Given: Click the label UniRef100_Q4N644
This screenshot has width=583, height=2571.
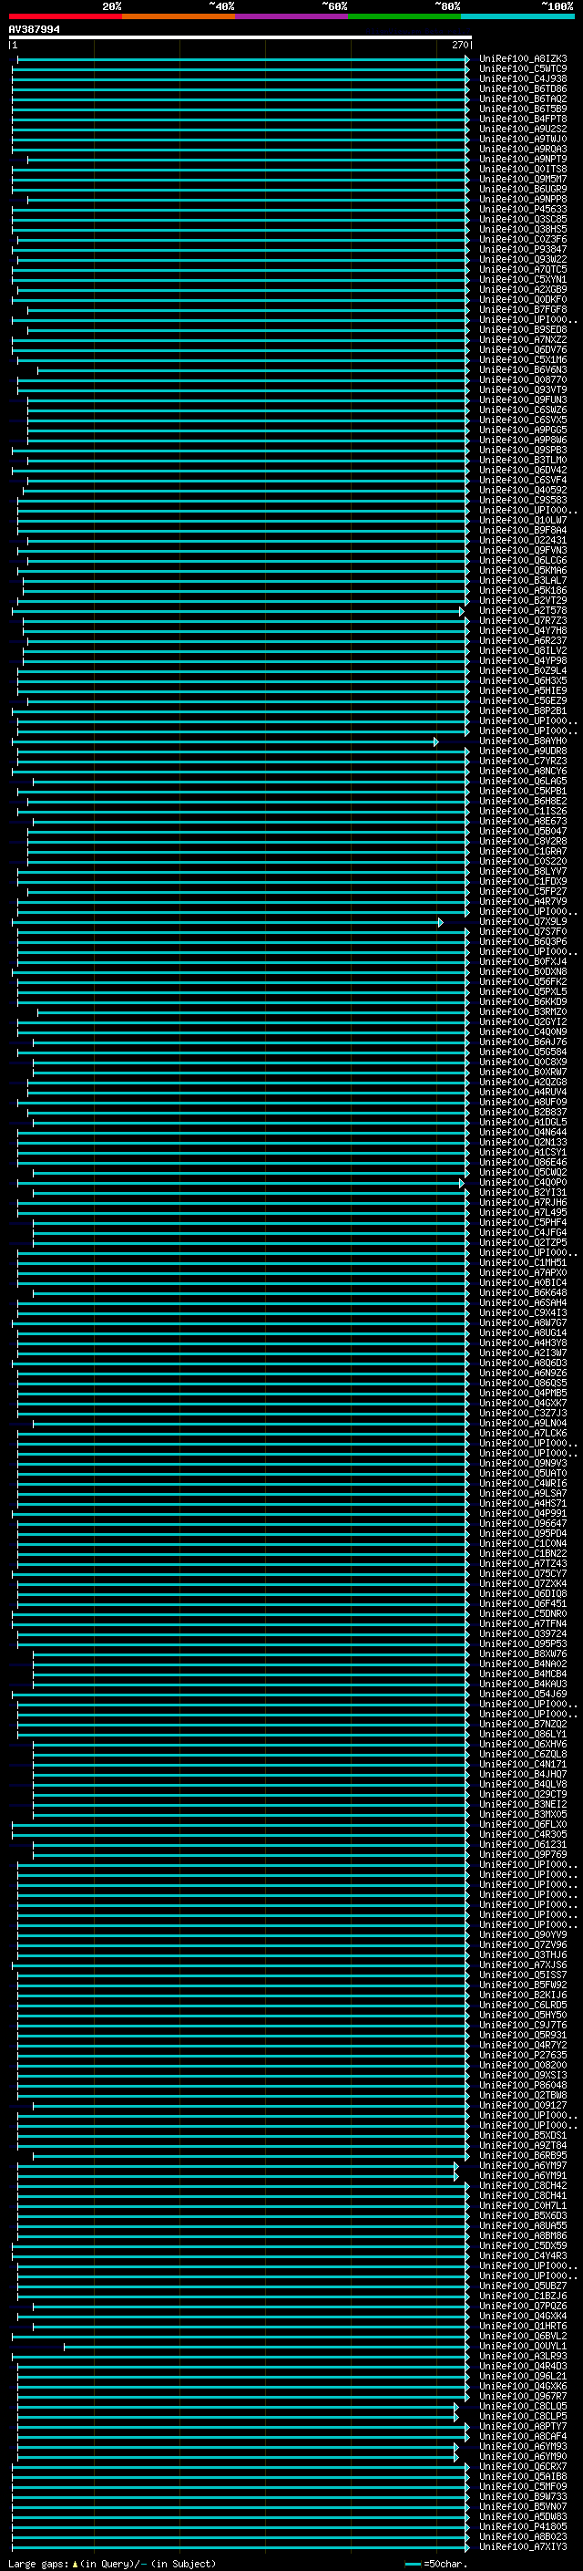Looking at the screenshot, I should [x=523, y=1132].
